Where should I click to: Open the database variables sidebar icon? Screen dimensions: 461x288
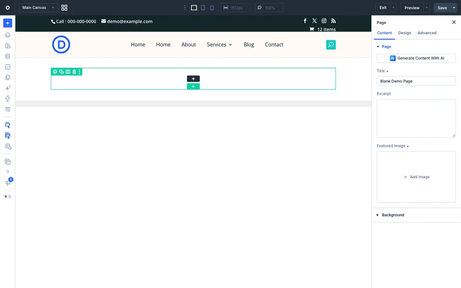8,56
